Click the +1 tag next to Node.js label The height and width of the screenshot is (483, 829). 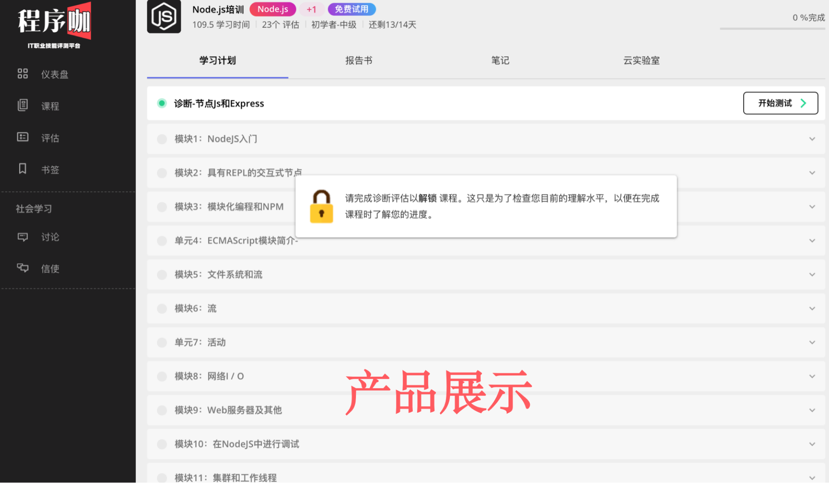pyautogui.click(x=312, y=9)
